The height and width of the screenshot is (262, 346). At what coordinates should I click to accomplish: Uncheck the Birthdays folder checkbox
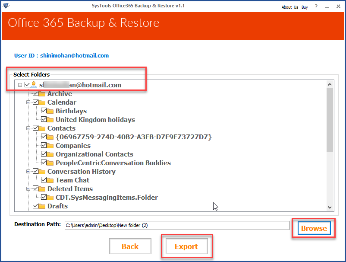coord(45,111)
